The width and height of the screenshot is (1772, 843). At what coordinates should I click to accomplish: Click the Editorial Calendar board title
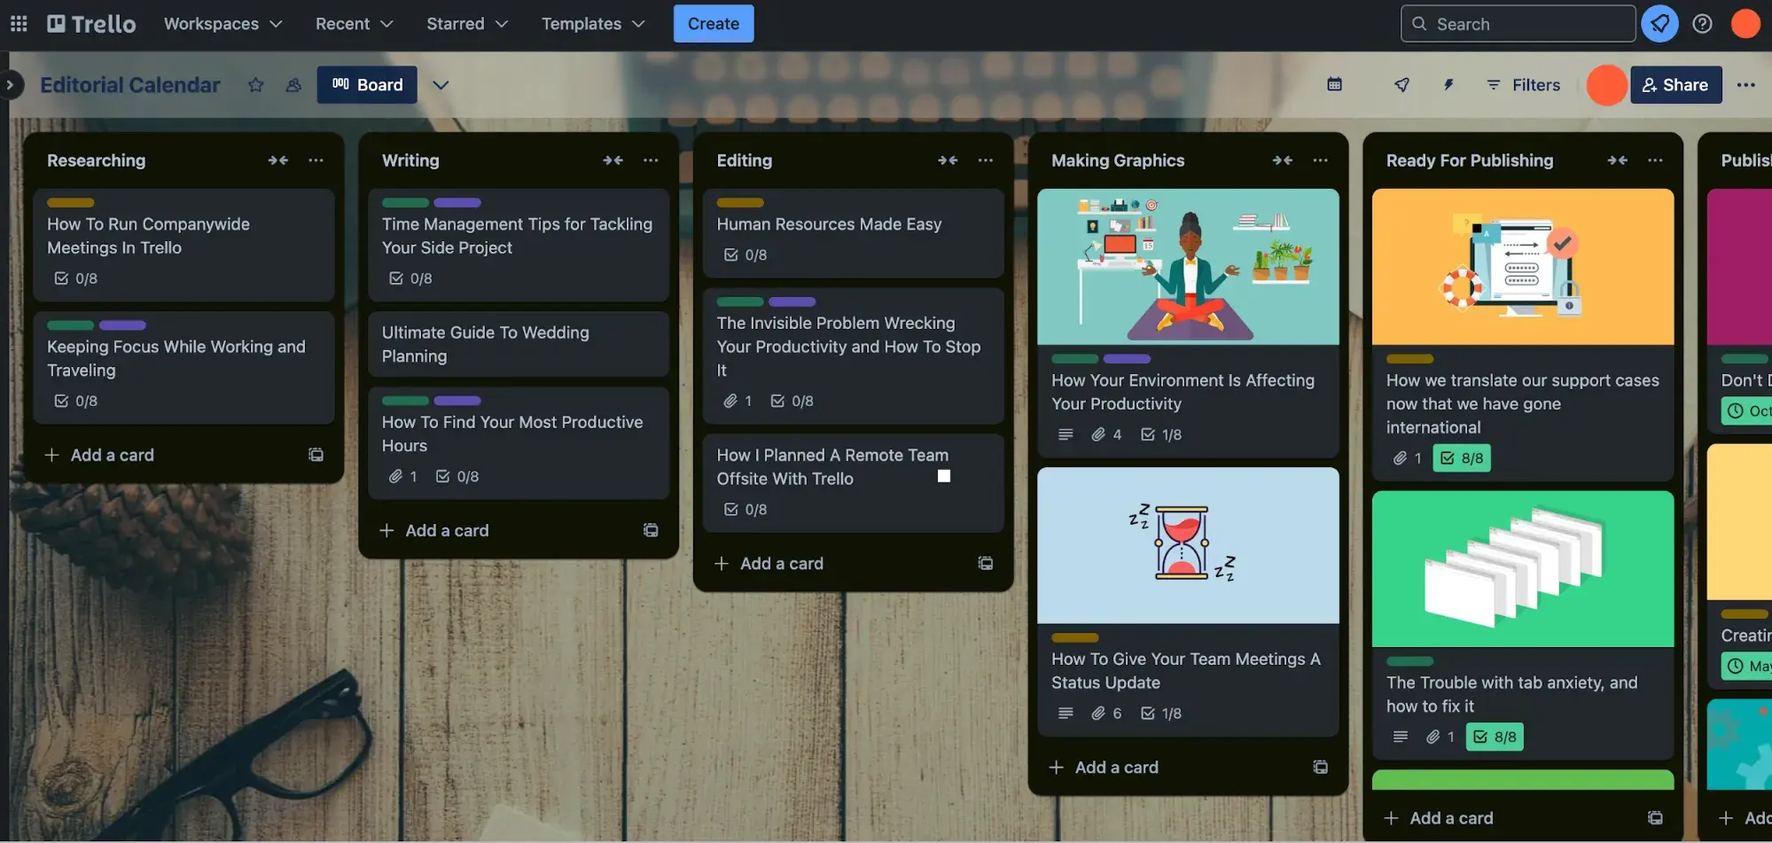click(130, 85)
